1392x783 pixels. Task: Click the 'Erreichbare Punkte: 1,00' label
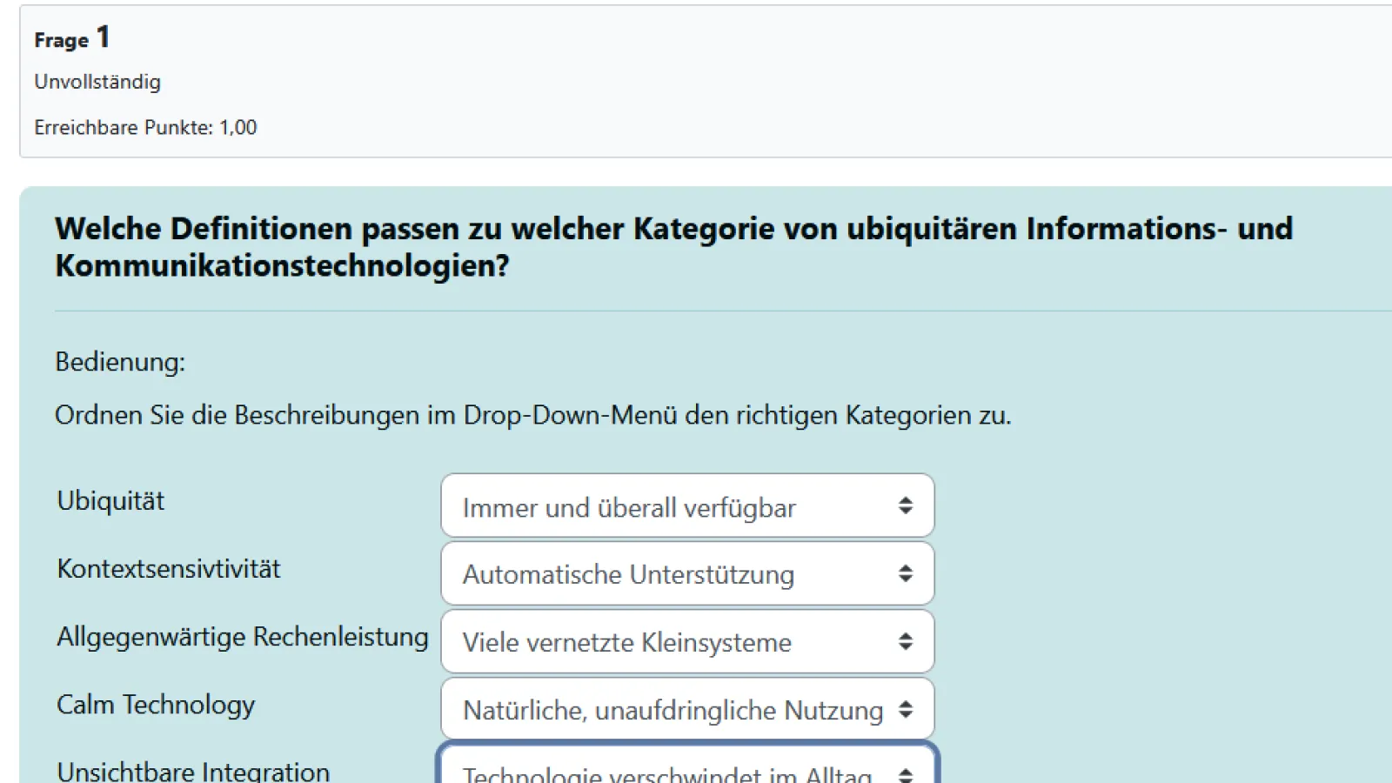pos(144,127)
